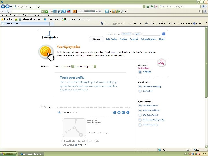
Task: Click the browser address bar
Action: 78,6
